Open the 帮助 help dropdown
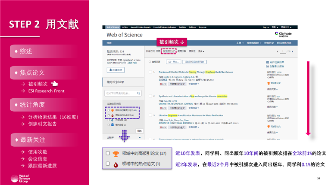Viewport: 331px width, 185px height. point(275,27)
